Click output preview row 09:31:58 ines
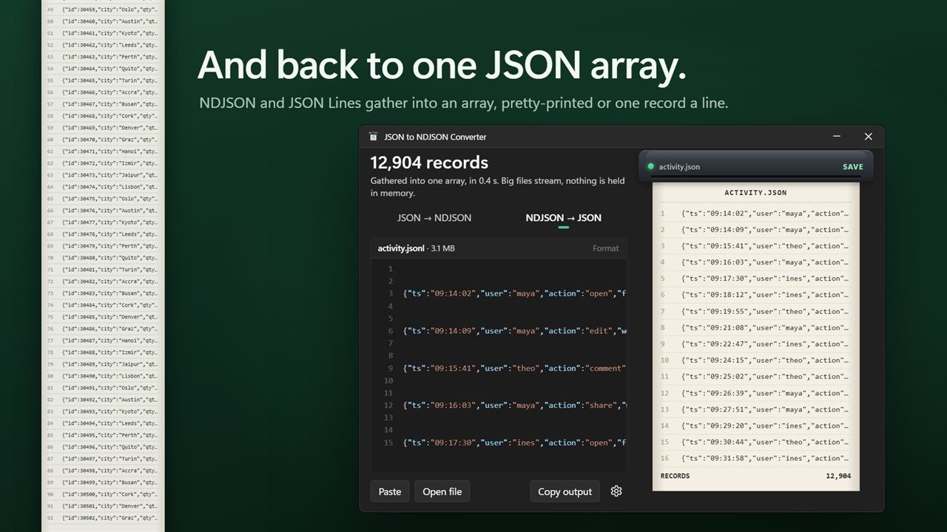The width and height of the screenshot is (947, 532). pos(755,458)
